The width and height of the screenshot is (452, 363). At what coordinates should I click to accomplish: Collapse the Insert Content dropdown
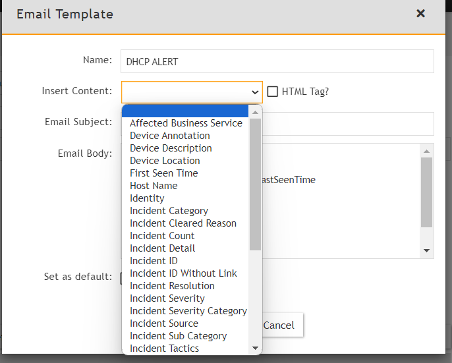tap(255, 92)
